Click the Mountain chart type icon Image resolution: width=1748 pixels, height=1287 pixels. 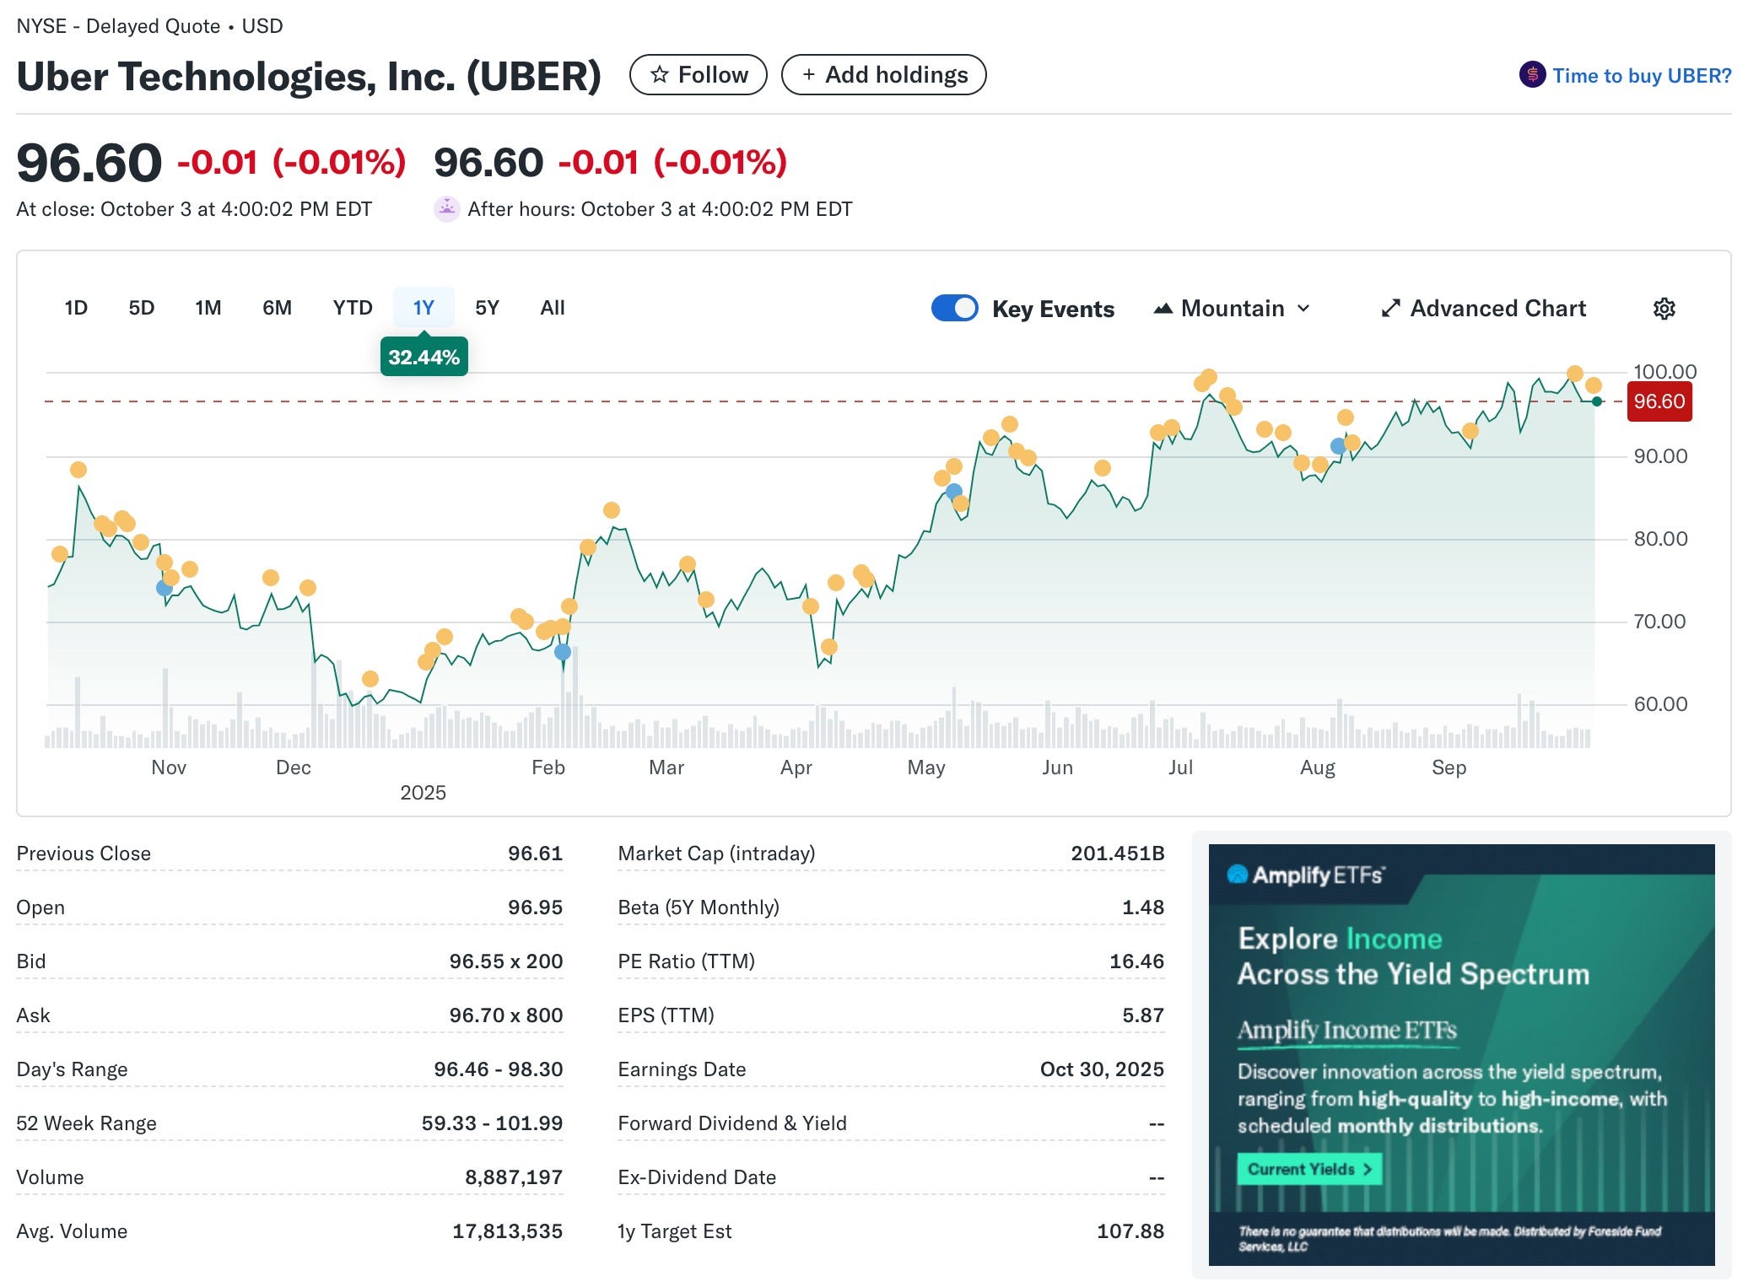(x=1163, y=309)
